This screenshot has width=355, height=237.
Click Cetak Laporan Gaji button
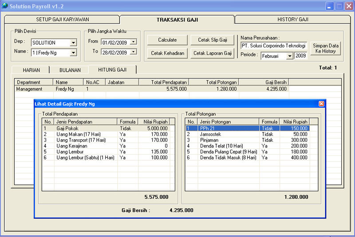pos(212,53)
